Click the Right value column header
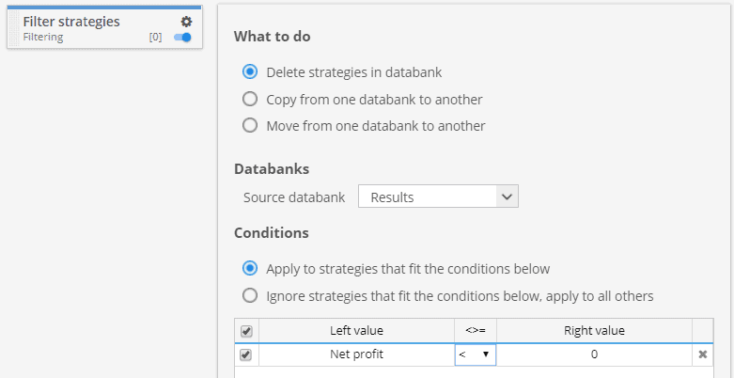 tap(594, 331)
